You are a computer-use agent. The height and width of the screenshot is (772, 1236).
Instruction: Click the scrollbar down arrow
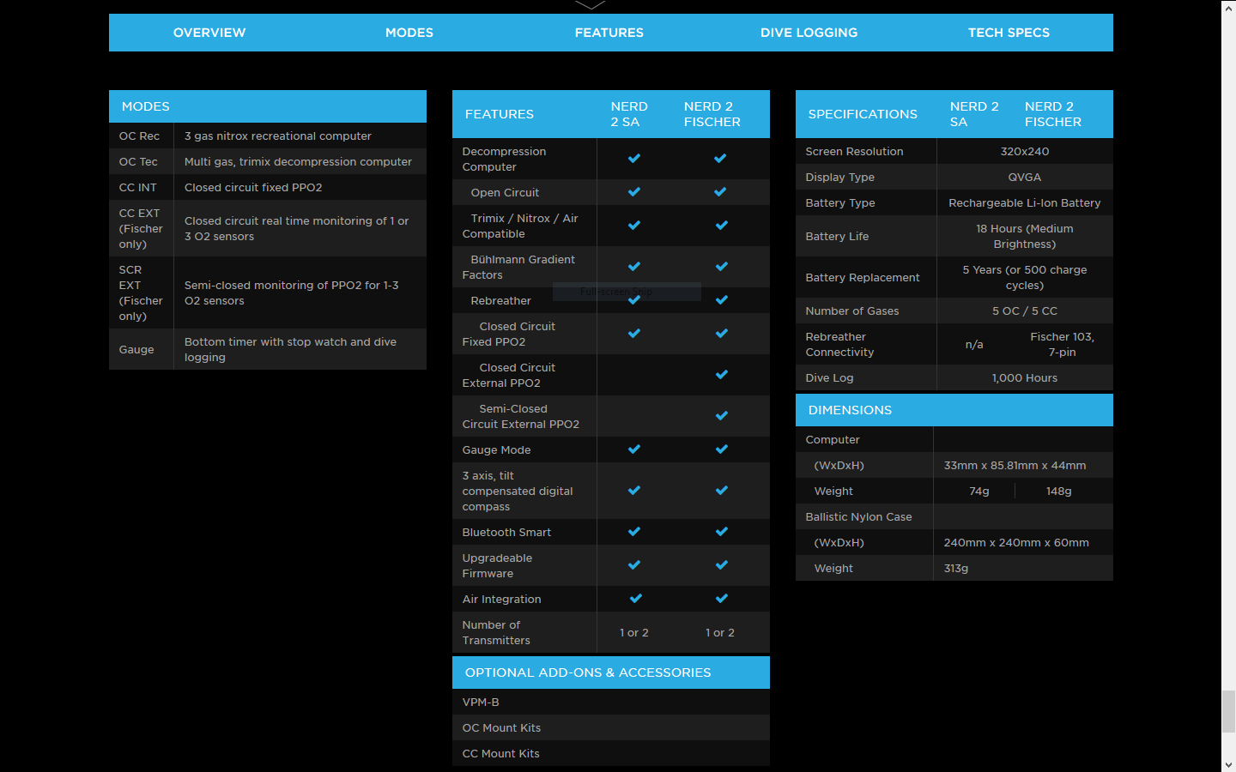[x=1228, y=764]
